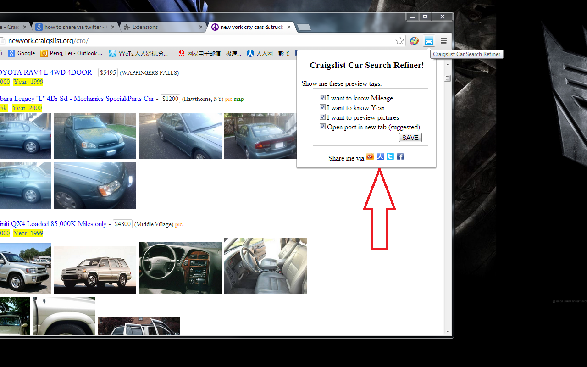
Task: Click the Year: 2000 highlighted tag
Action: coord(27,108)
